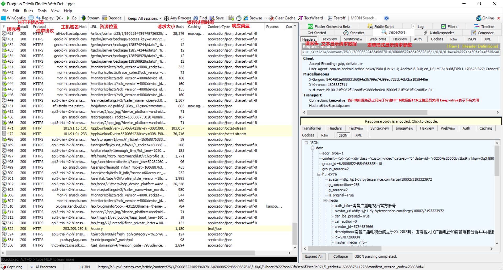The height and width of the screenshot is (270, 503).
Task: Open the Statistics tab
Action: click(x=354, y=33)
